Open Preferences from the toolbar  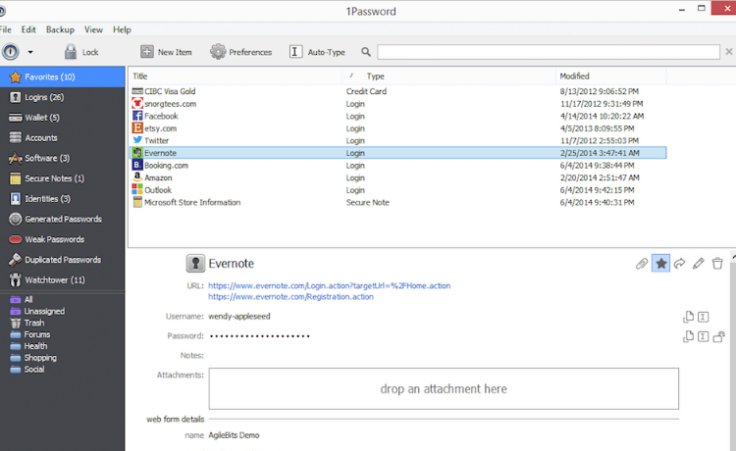click(x=240, y=52)
